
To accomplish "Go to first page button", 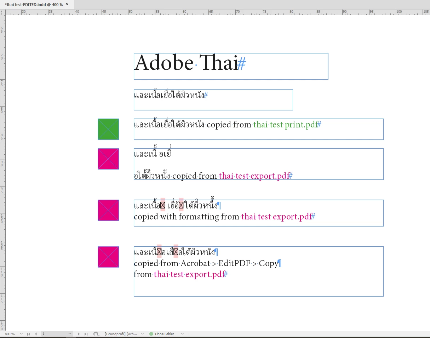I will click(29, 334).
